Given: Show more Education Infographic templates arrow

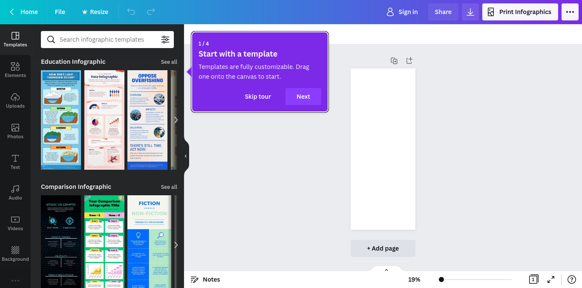Looking at the screenshot, I should pyautogui.click(x=176, y=120).
